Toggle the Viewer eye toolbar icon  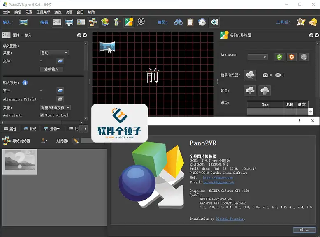click(x=214, y=22)
